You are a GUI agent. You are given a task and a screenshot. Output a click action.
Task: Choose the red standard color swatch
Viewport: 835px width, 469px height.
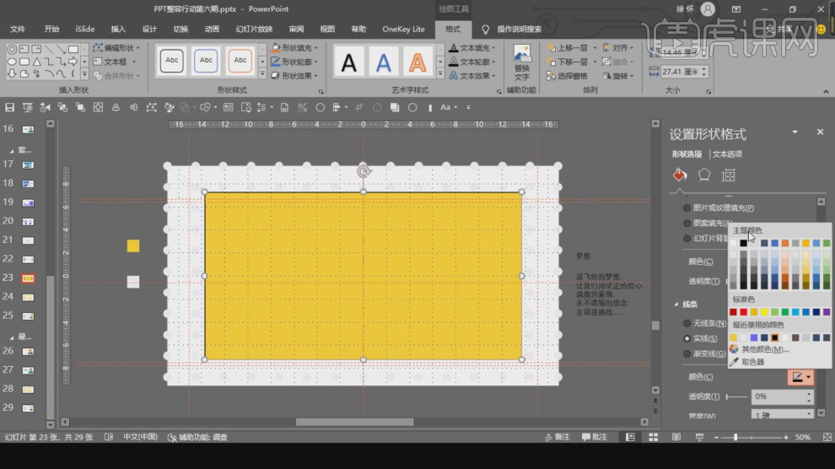743,312
